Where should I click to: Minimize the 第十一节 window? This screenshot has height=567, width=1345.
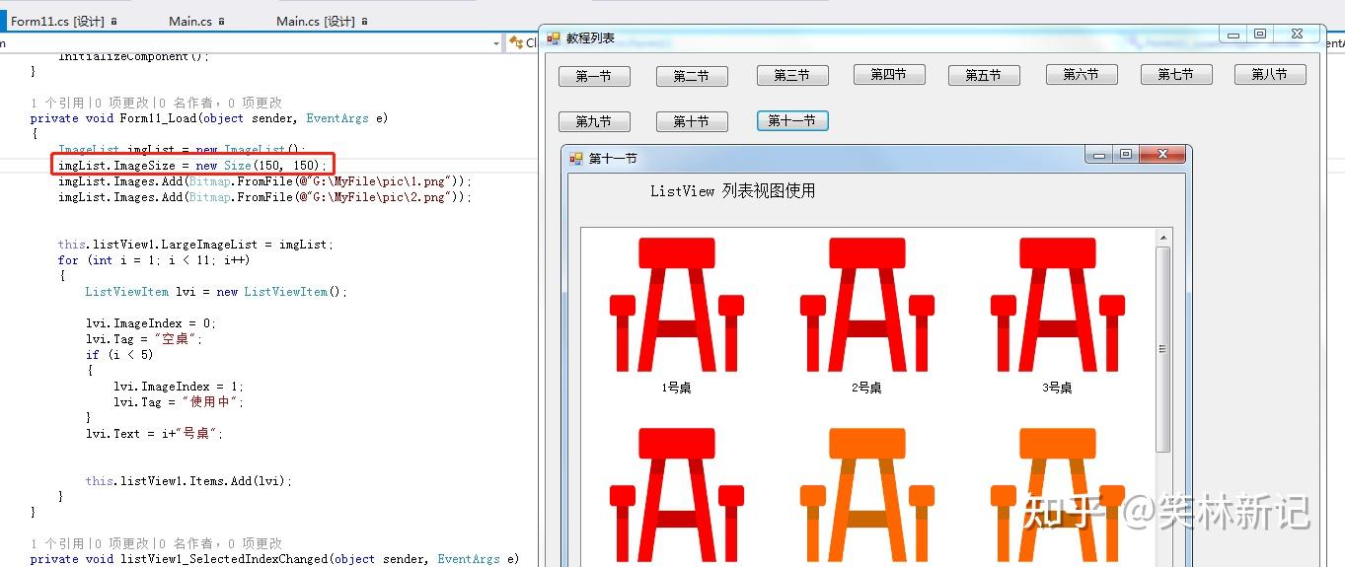tap(1098, 155)
